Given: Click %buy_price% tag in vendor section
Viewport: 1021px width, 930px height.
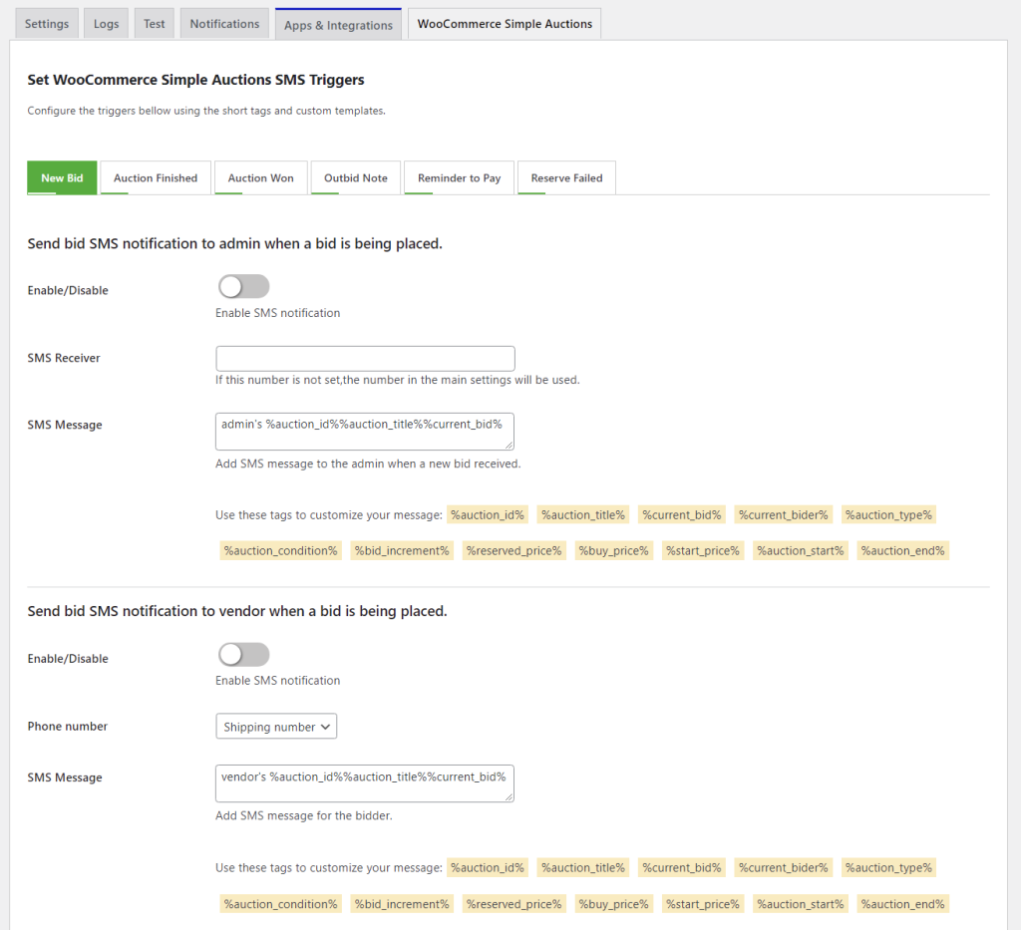Looking at the screenshot, I should coord(613,904).
